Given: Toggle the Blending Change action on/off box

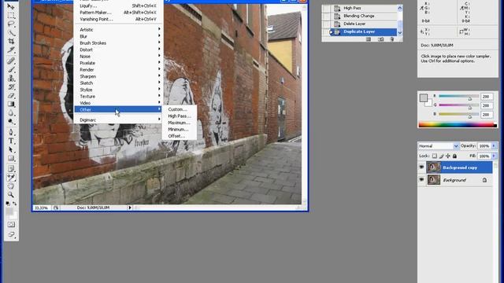Looking at the screenshot, I should [325, 16].
